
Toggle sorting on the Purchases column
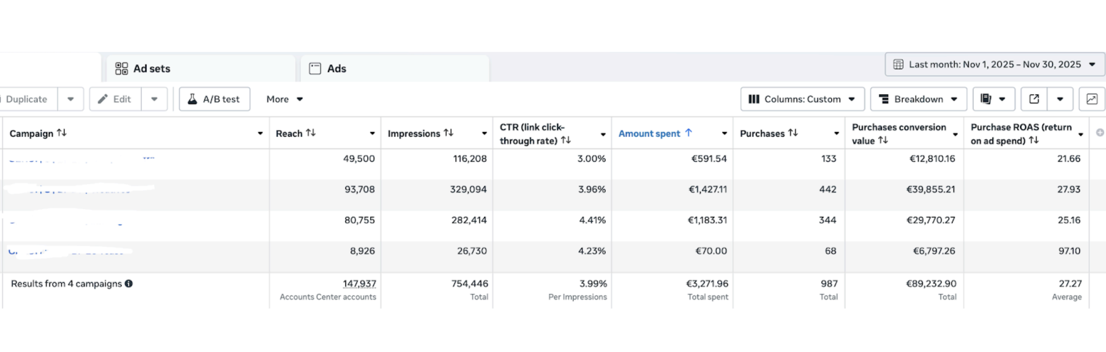[x=794, y=133]
